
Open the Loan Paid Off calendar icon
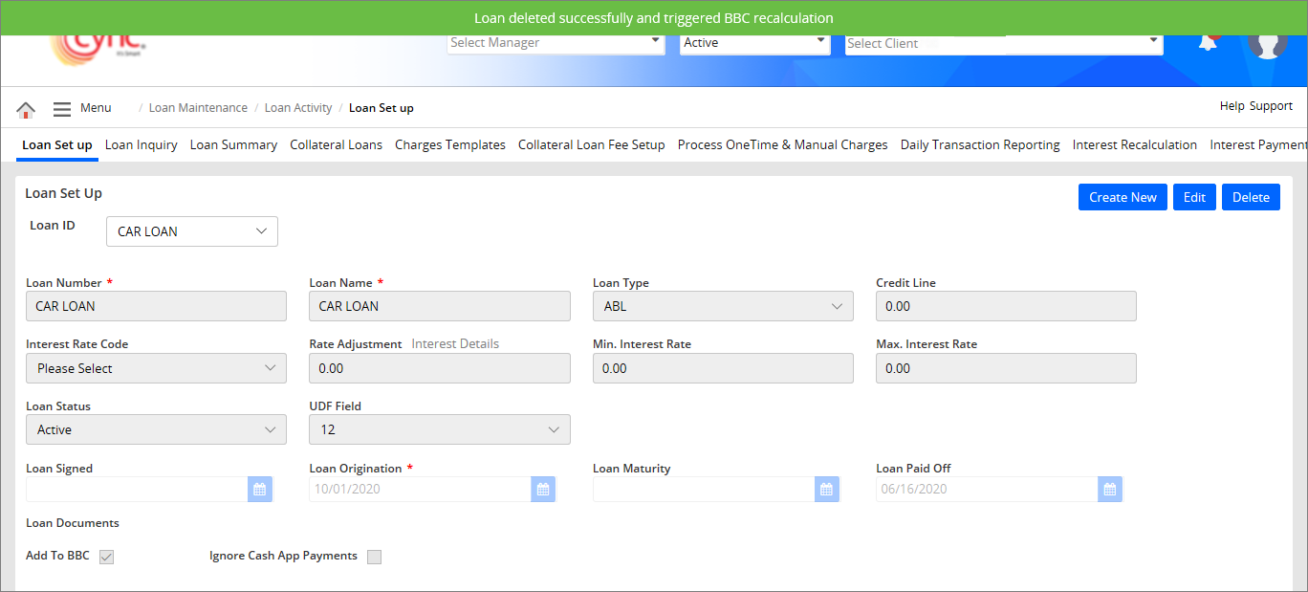[1109, 490]
